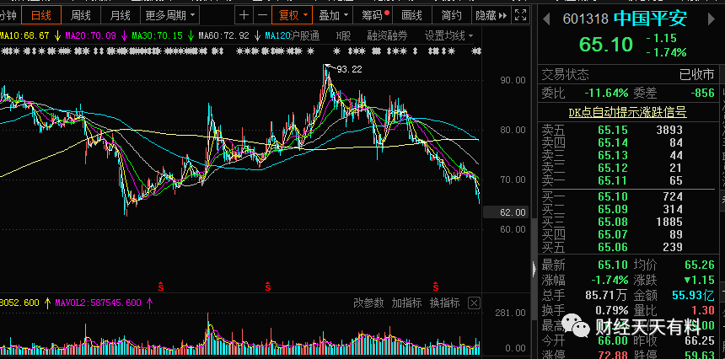
Task: Click the 金额 value 55.93亿
Action: point(693,295)
